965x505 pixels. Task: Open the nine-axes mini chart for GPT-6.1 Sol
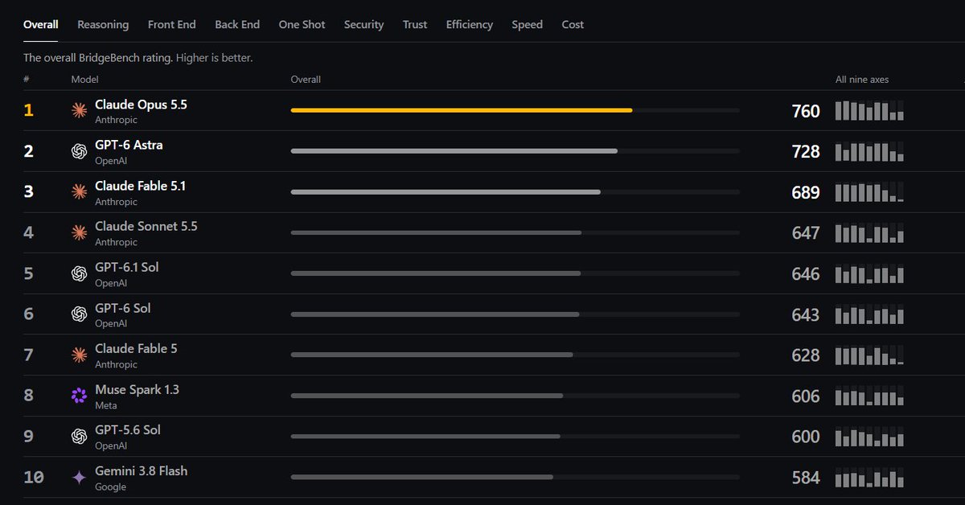(869, 273)
